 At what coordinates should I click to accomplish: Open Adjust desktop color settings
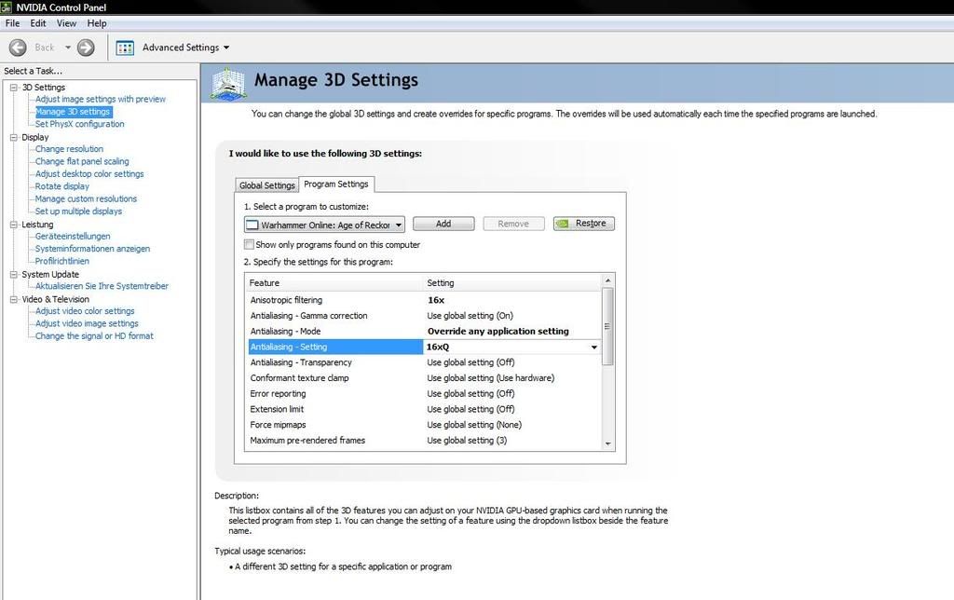89,174
